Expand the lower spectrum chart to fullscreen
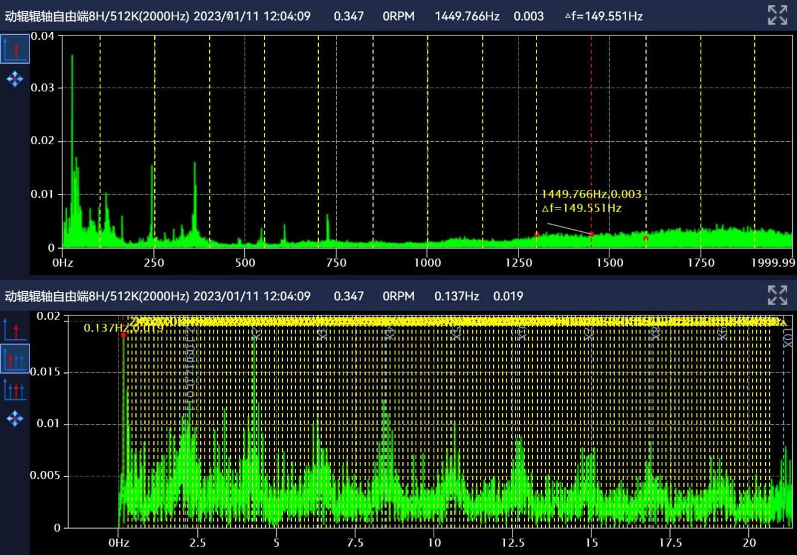 777,296
